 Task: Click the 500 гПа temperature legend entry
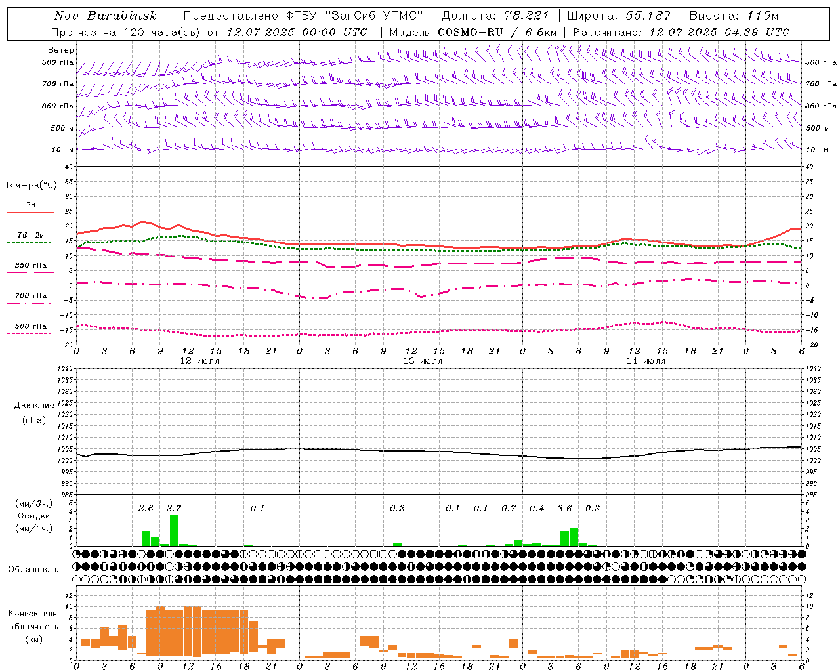pyautogui.click(x=31, y=326)
